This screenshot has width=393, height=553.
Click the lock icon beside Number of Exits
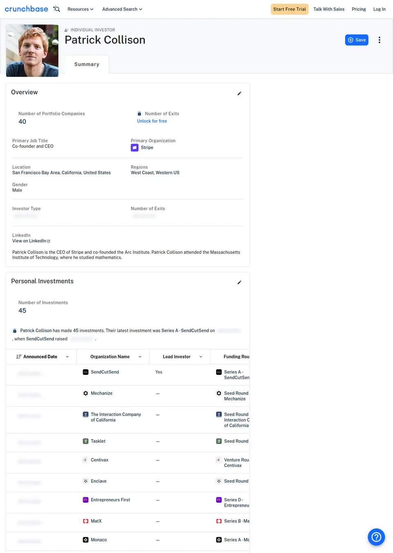point(139,114)
